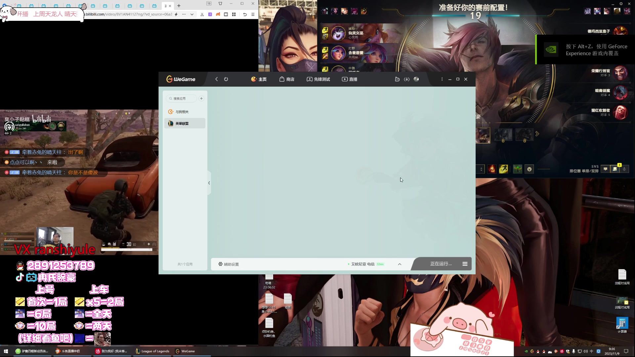The height and width of the screenshot is (357, 635).
Task: Click the WeGame logo
Action: 181,79
